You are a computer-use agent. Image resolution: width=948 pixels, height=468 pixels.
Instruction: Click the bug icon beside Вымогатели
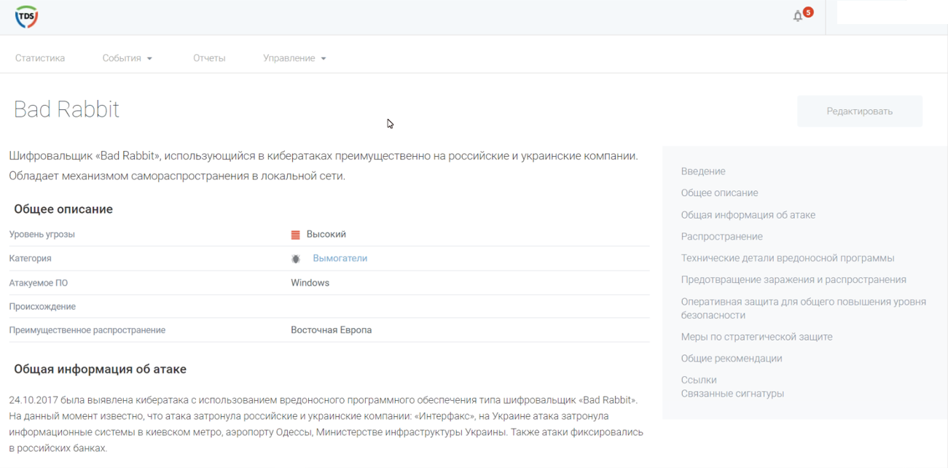(296, 259)
